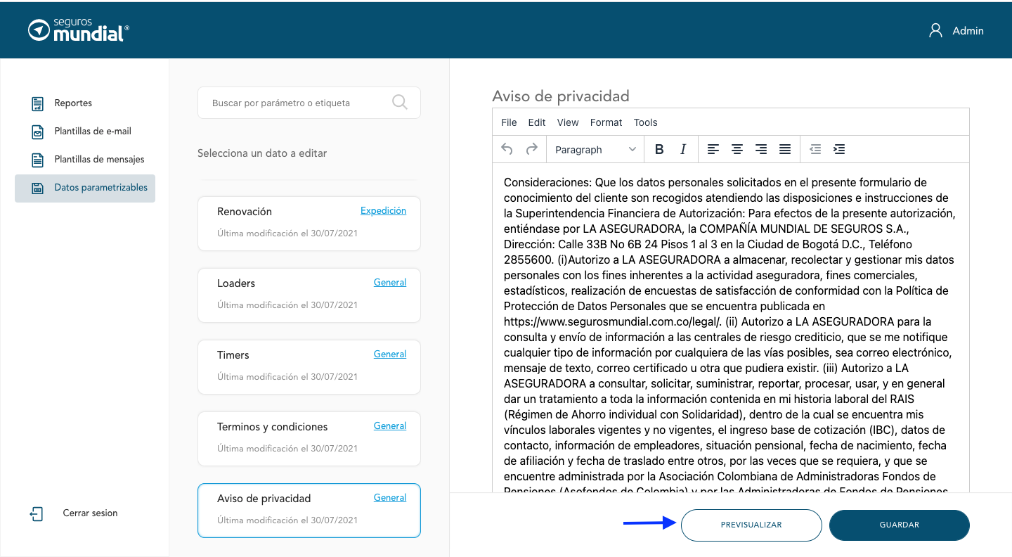Screen dimensions: 1012x557
Task: Select the Timers parameter card
Action: (309, 366)
